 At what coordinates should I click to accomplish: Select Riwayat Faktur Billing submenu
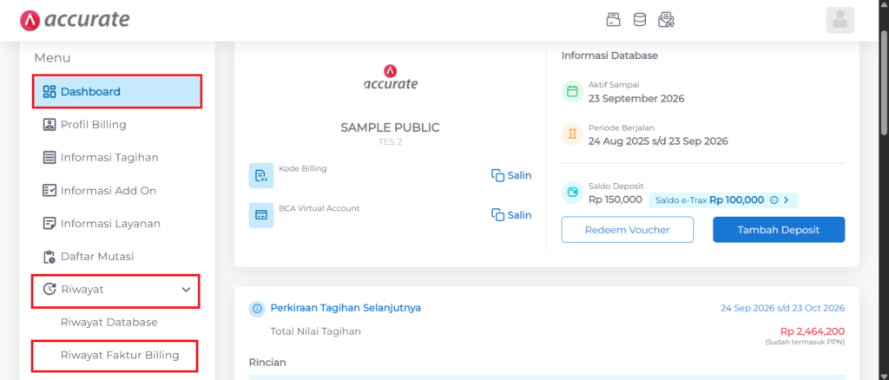point(119,355)
